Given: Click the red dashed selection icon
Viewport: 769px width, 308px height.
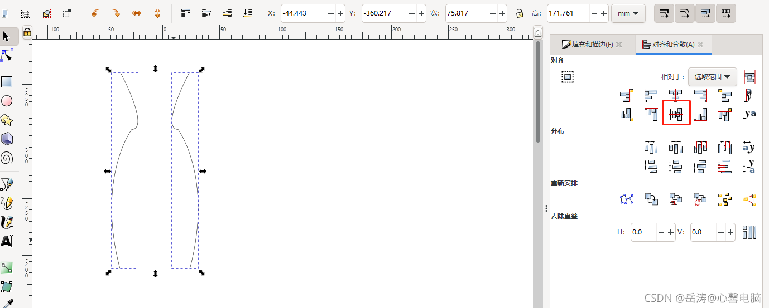Looking at the screenshot, I should (x=46, y=13).
